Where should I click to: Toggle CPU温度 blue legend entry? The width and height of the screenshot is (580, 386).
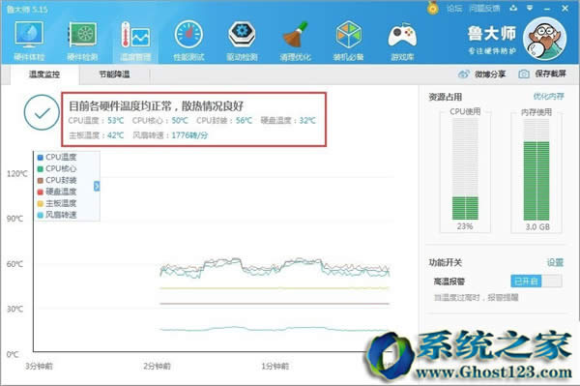[x=57, y=157]
